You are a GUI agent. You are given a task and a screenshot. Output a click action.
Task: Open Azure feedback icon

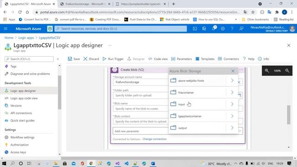[x=241, y=29]
